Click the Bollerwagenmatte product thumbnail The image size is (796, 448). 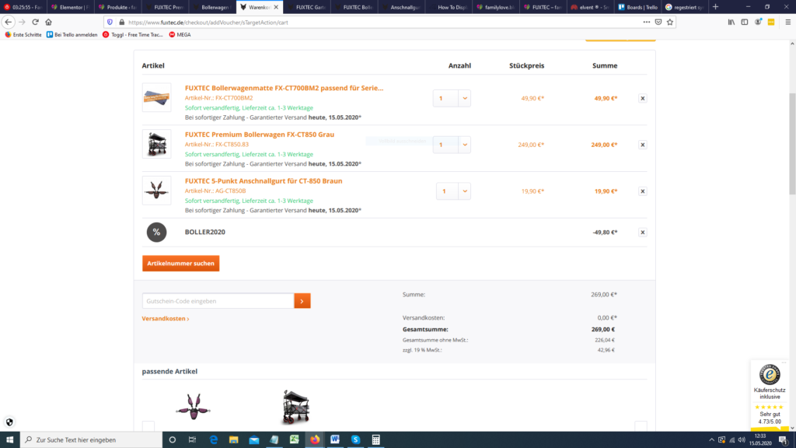pos(156,97)
